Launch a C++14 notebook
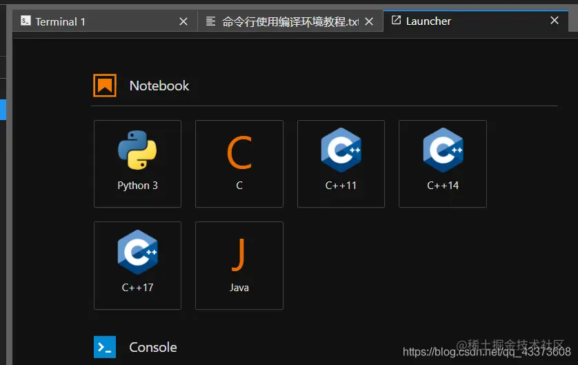The height and width of the screenshot is (365, 578). 443,164
